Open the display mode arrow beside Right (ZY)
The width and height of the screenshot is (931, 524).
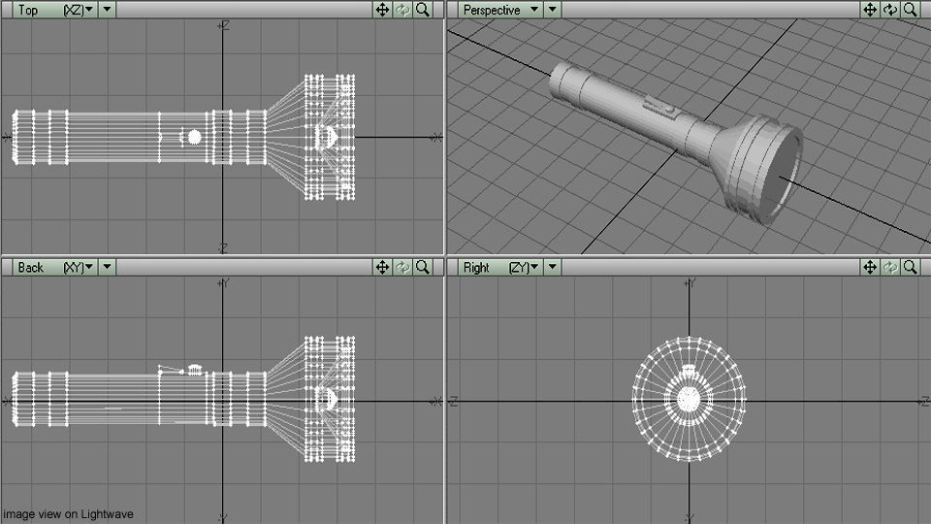(552, 268)
